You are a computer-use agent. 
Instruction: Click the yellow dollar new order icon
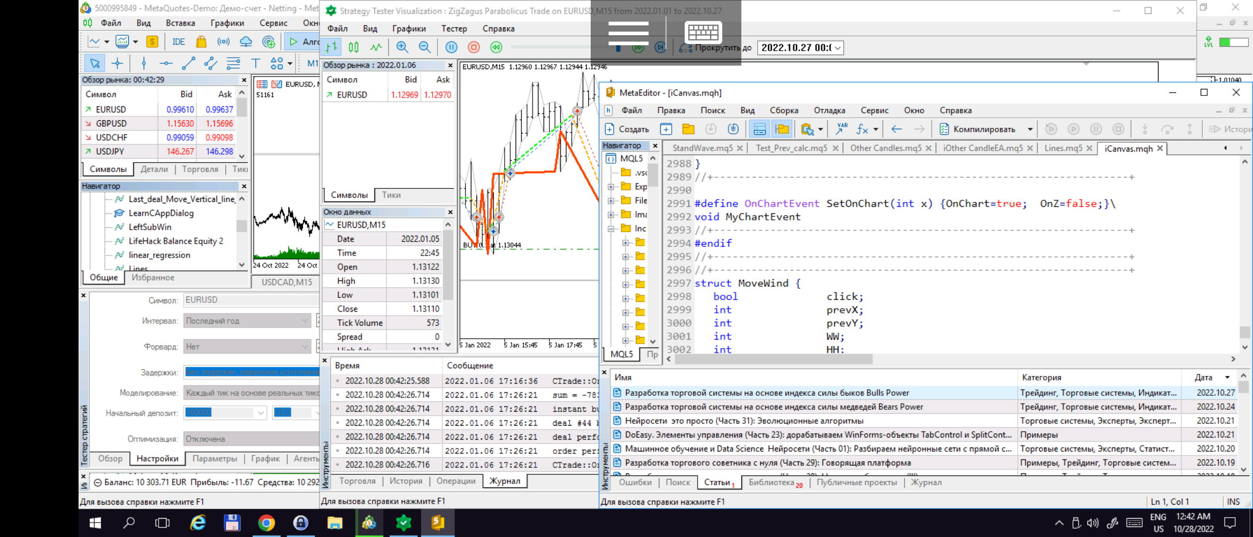click(152, 42)
